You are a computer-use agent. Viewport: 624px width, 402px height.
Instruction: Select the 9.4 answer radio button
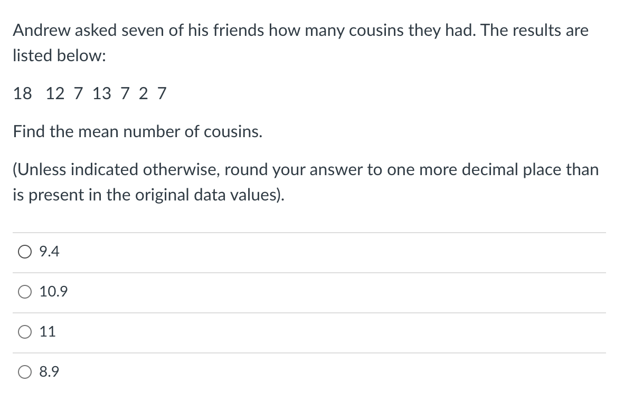pyautogui.click(x=24, y=252)
